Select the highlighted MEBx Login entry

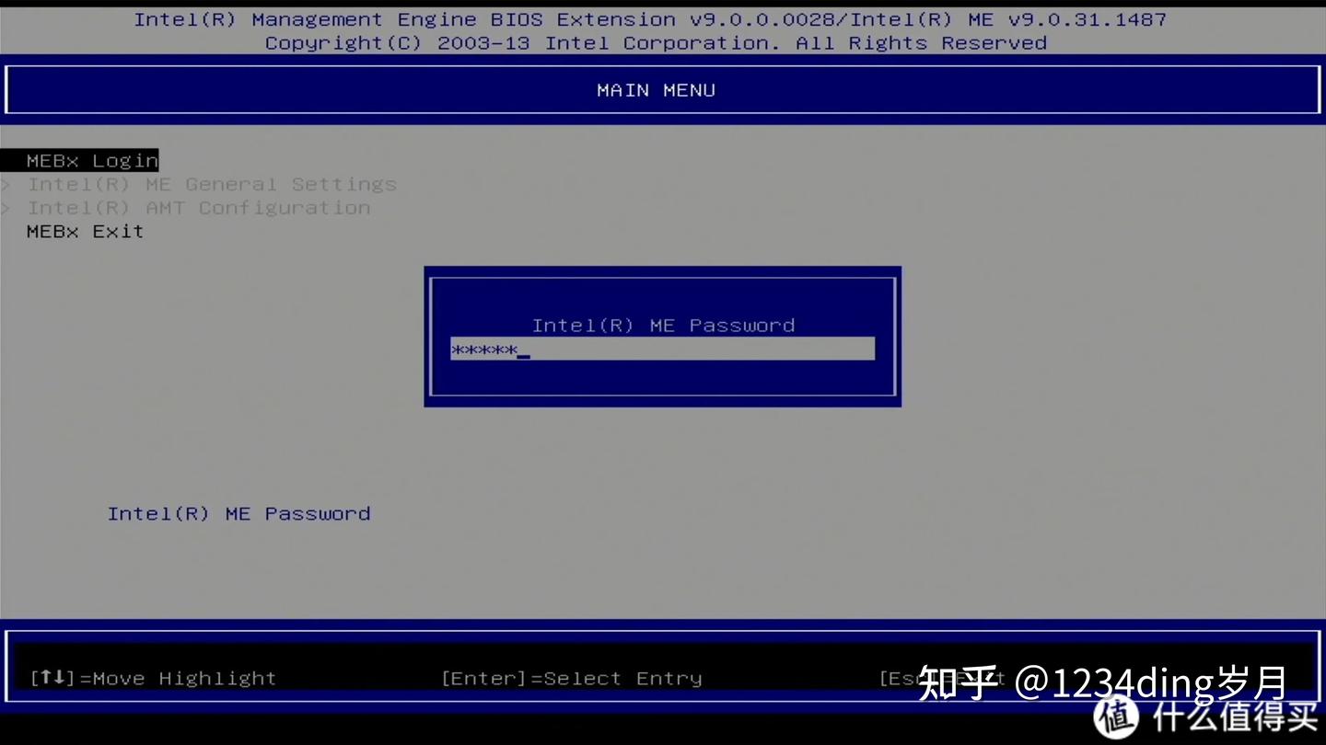[x=90, y=160]
